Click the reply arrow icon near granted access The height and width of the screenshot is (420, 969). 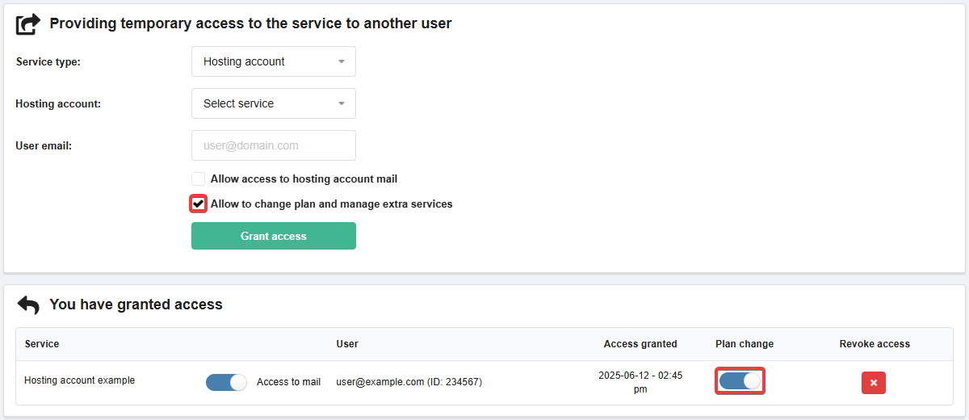click(28, 304)
